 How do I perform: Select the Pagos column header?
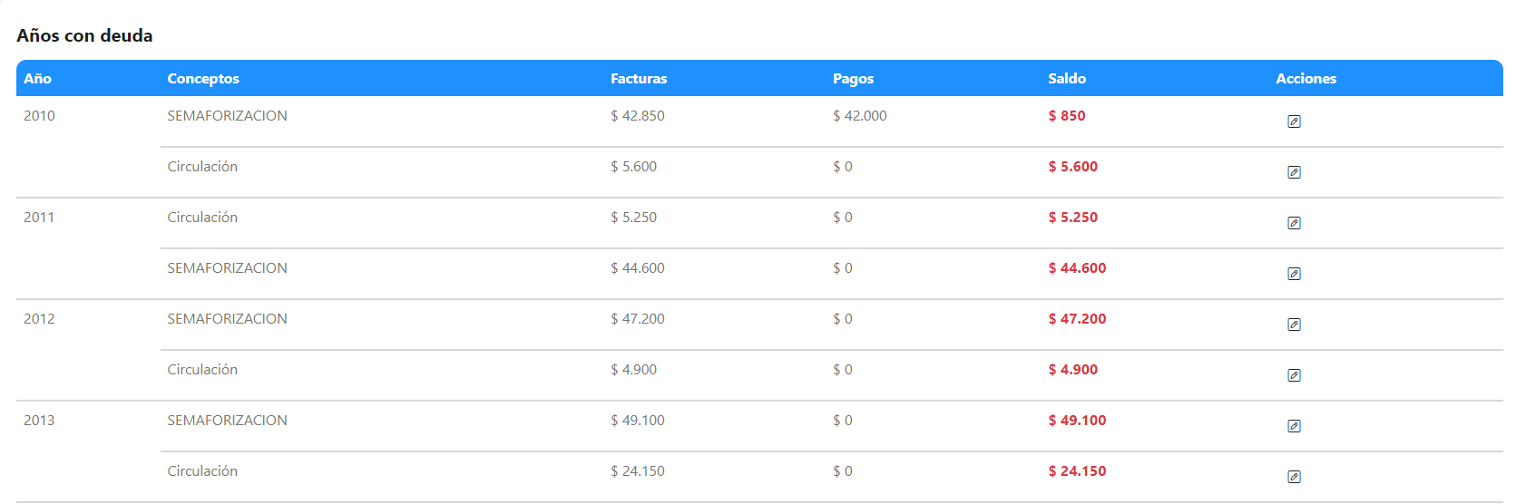tap(854, 79)
